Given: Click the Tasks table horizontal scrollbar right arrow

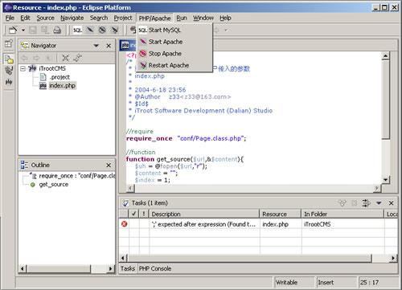Looking at the screenshot, I should coord(393,258).
